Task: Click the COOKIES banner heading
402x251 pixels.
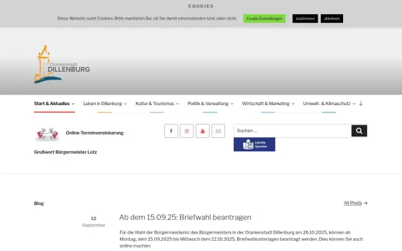Action: pyautogui.click(x=201, y=6)
